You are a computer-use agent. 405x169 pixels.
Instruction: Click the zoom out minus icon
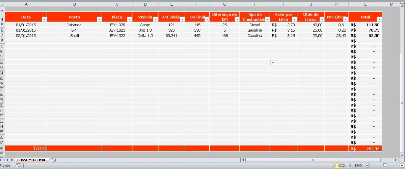(367, 166)
